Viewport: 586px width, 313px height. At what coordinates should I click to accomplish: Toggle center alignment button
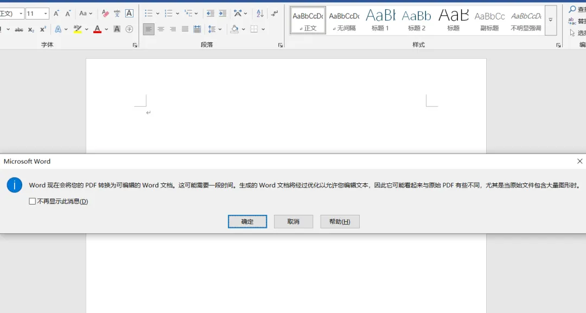click(161, 29)
